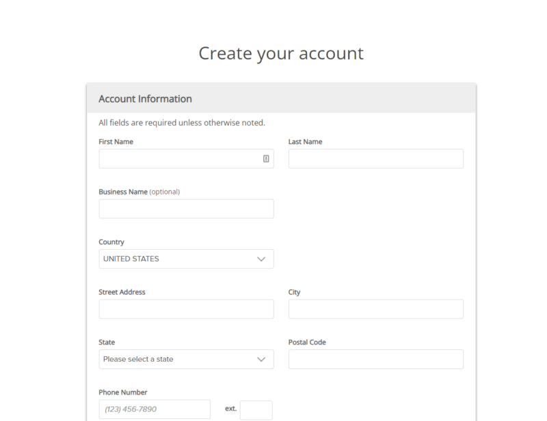Open the 'Please select a state' dropdown
The width and height of the screenshot is (547, 421).
(178, 359)
